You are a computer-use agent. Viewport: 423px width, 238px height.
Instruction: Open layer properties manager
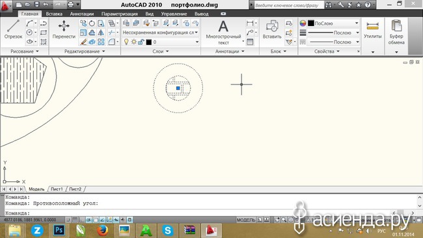(x=126, y=23)
